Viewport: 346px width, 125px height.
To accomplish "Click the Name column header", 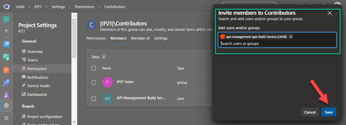I will pos(107,68).
